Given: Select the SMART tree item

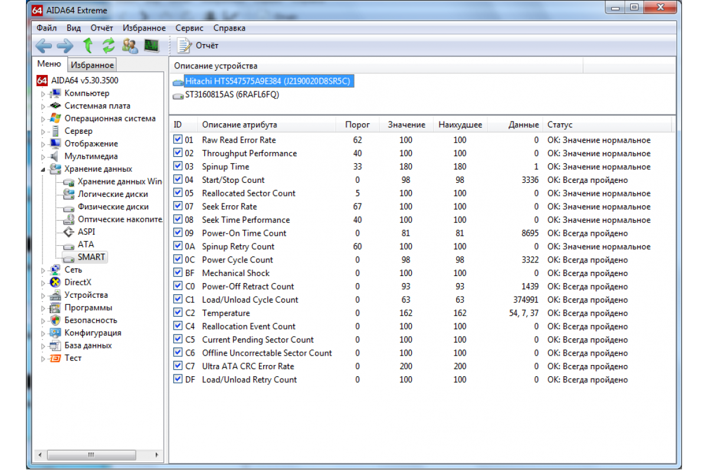Looking at the screenshot, I should click(91, 257).
